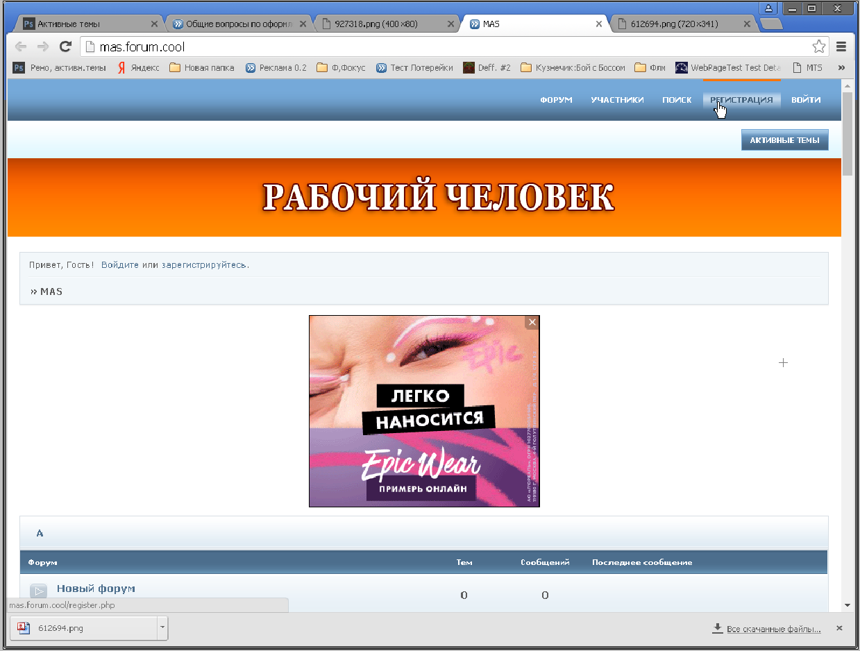Bookmark this page with the star icon
The image size is (860, 651).
pyautogui.click(x=819, y=46)
